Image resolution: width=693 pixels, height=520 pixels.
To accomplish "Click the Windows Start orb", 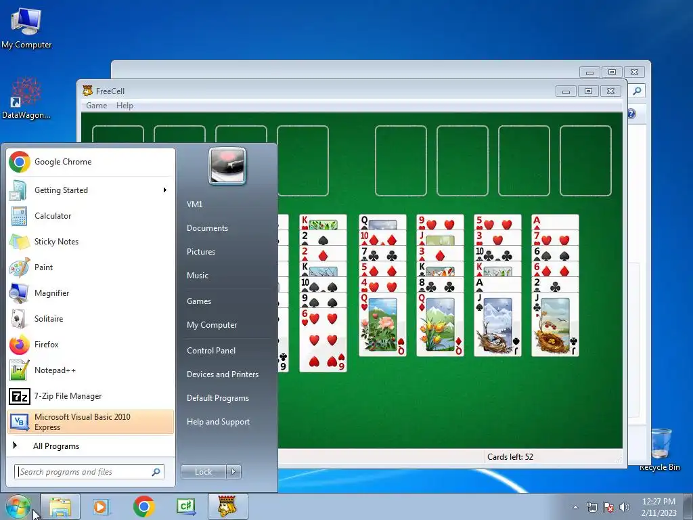I will coord(18,506).
